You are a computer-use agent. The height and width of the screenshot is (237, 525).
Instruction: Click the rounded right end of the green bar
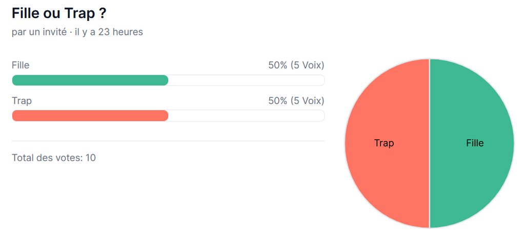pyautogui.click(x=165, y=80)
